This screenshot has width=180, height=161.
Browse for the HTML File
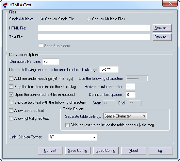[162, 28]
